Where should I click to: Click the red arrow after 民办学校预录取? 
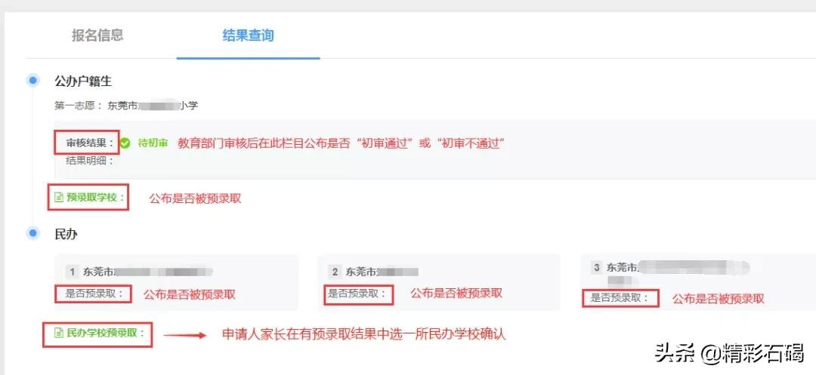185,335
